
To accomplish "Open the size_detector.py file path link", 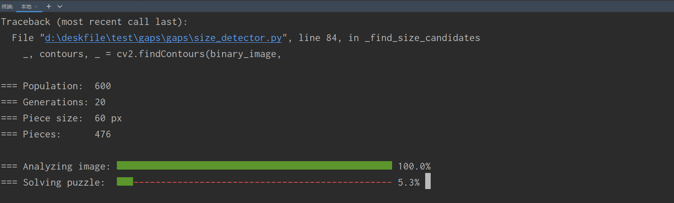I will tap(163, 38).
